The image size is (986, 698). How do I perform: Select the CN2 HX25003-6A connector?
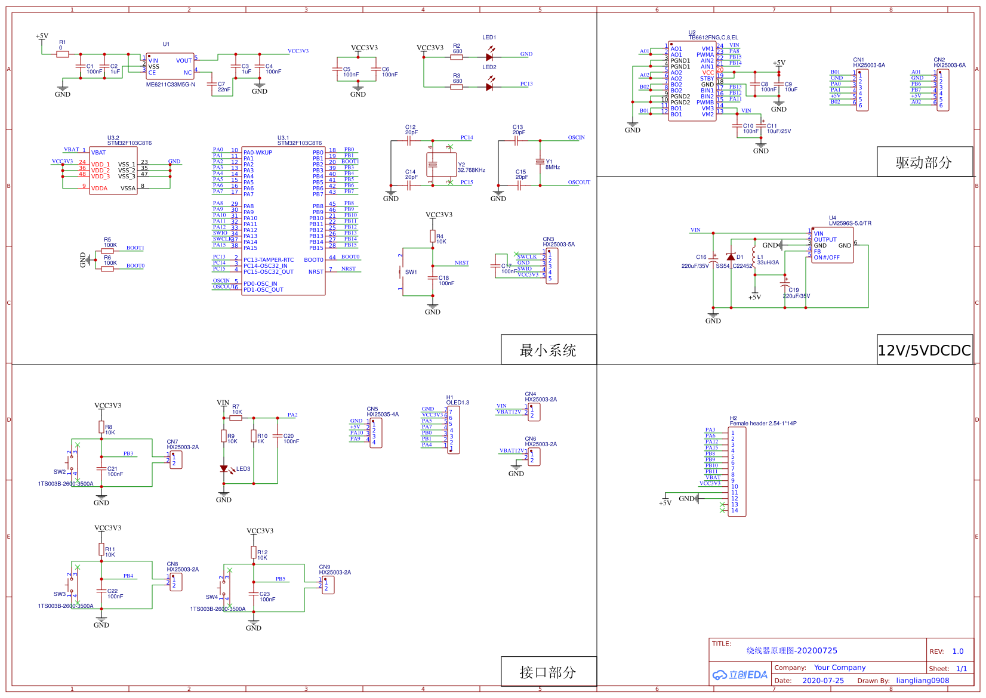point(943,90)
